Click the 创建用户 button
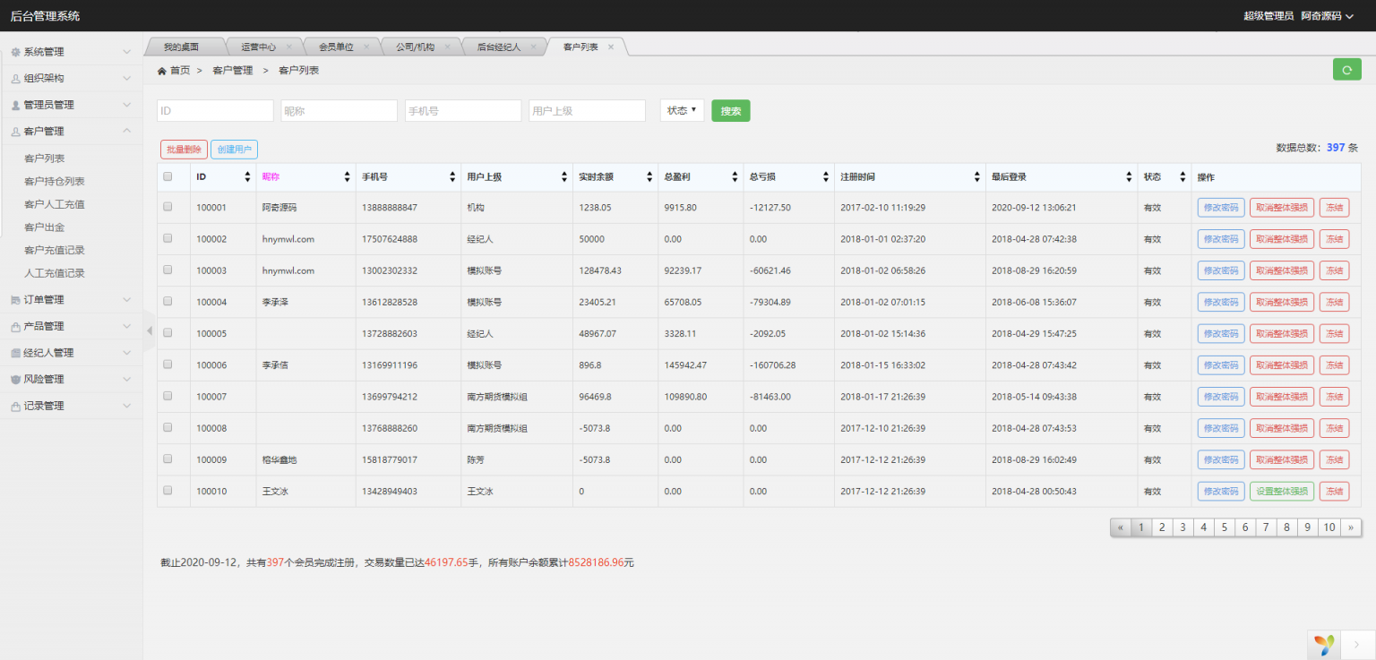 point(234,150)
